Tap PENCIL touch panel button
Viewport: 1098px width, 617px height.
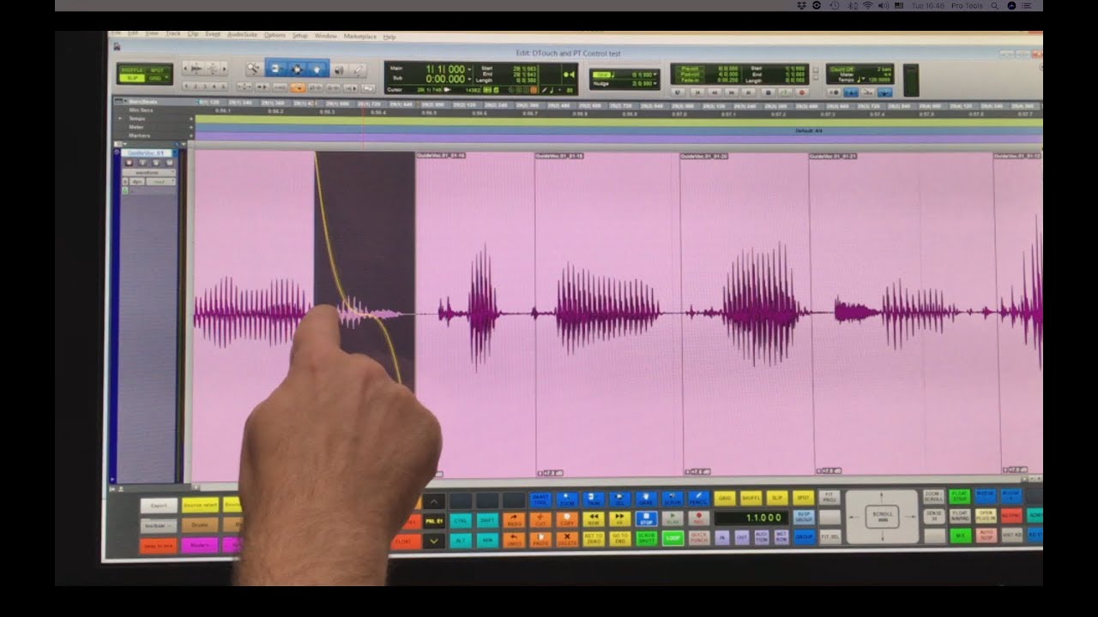click(698, 500)
